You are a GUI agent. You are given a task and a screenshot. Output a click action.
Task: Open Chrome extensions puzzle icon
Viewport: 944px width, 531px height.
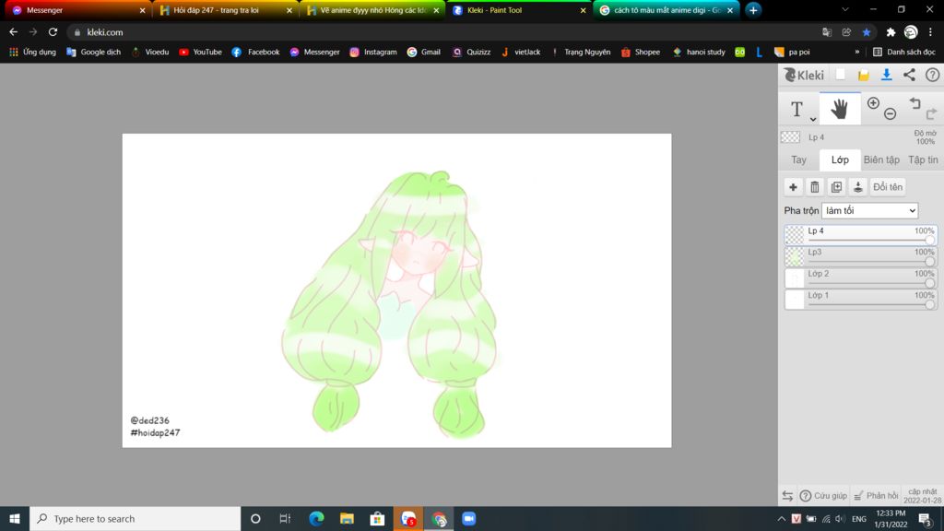pyautogui.click(x=891, y=32)
